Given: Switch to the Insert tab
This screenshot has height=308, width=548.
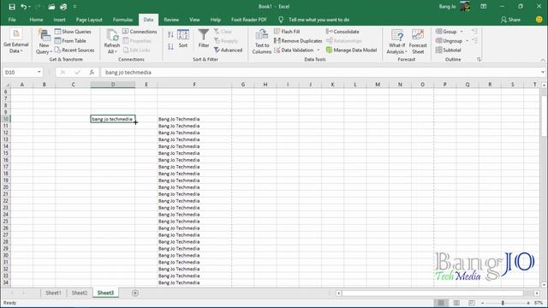Looking at the screenshot, I should tap(59, 20).
